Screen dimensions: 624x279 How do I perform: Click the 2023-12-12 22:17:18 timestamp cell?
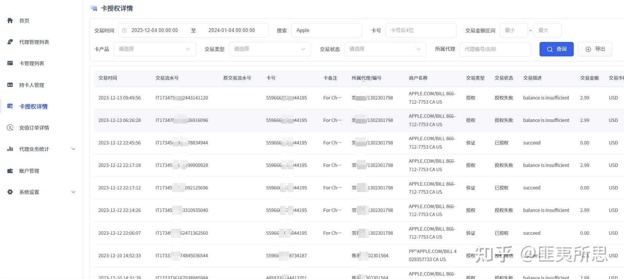[x=120, y=165]
